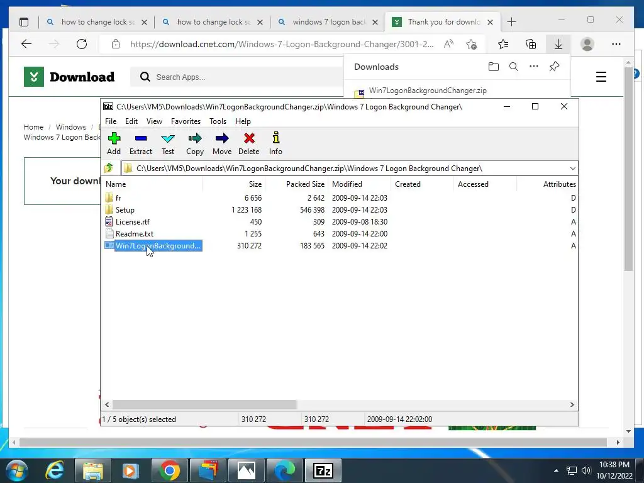Click the 7-Zip horizontal scrollbar thumb
Image resolution: width=644 pixels, height=483 pixels.
204,404
